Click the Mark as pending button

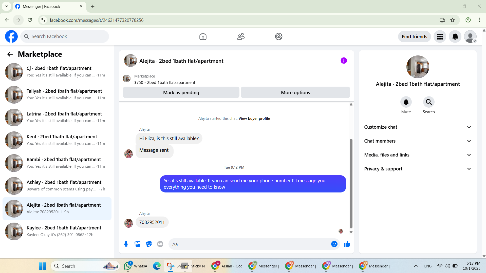(181, 92)
